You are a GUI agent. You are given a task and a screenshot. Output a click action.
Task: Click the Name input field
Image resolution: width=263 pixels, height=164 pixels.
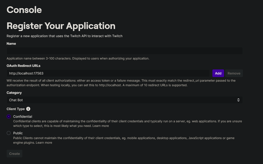point(125,51)
